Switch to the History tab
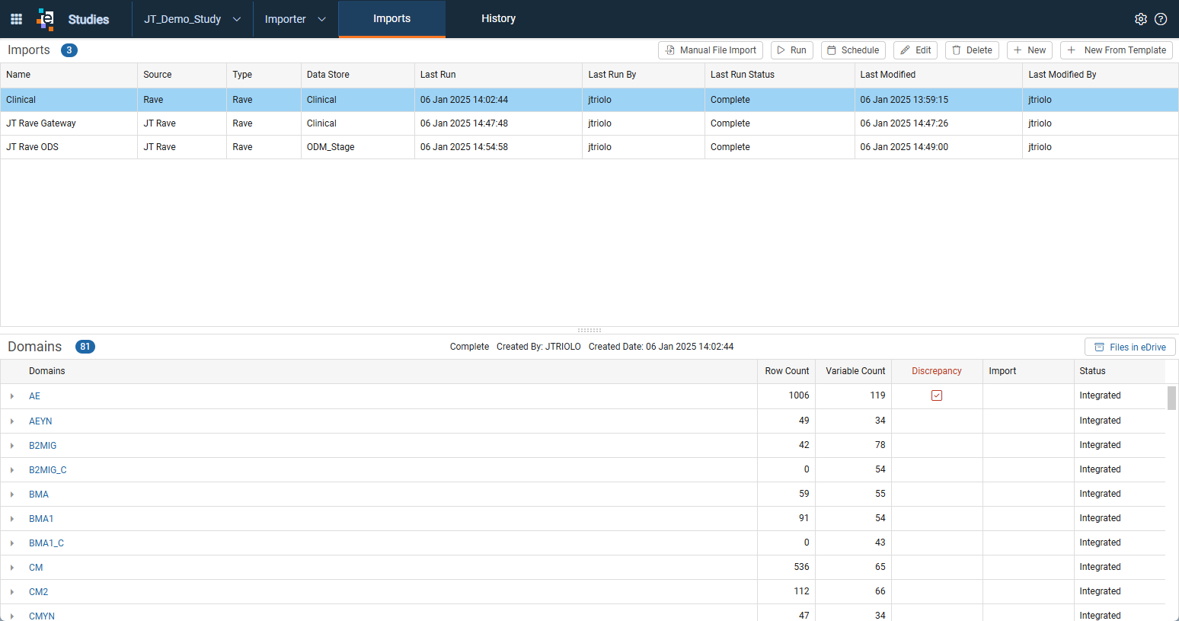 (498, 19)
